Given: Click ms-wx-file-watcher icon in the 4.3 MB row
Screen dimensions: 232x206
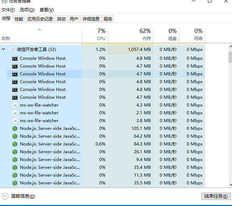Looking at the screenshot, I should (15, 105).
